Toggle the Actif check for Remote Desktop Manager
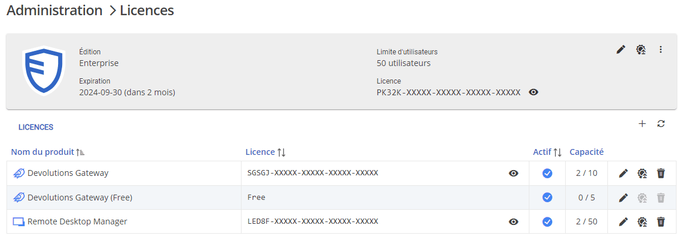Viewport: 683px width, 239px height. click(547, 221)
